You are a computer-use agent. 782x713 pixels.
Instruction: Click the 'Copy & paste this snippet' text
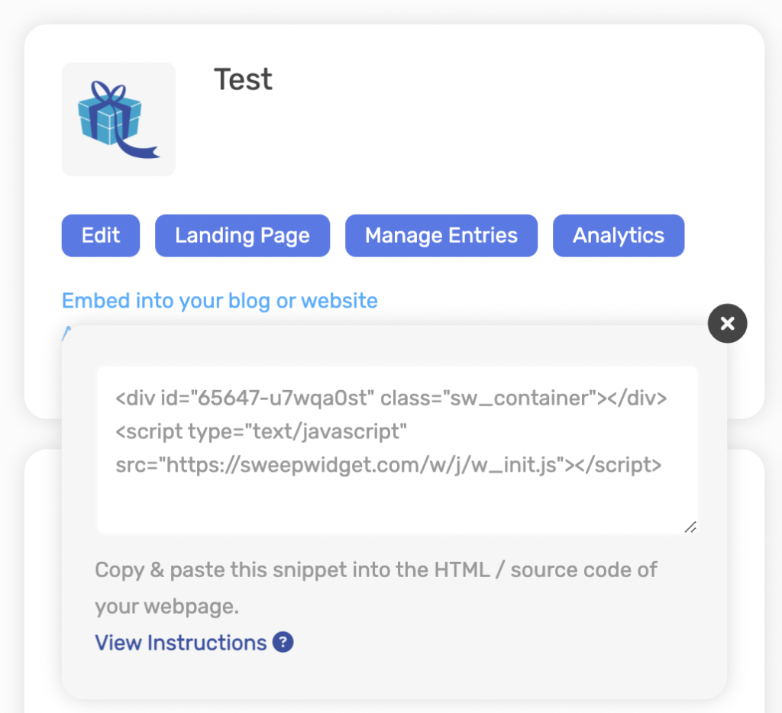pos(376,588)
